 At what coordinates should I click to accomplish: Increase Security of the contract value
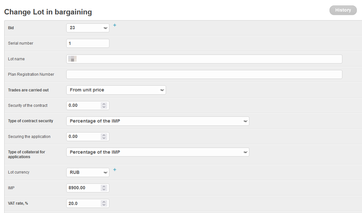click(104, 104)
